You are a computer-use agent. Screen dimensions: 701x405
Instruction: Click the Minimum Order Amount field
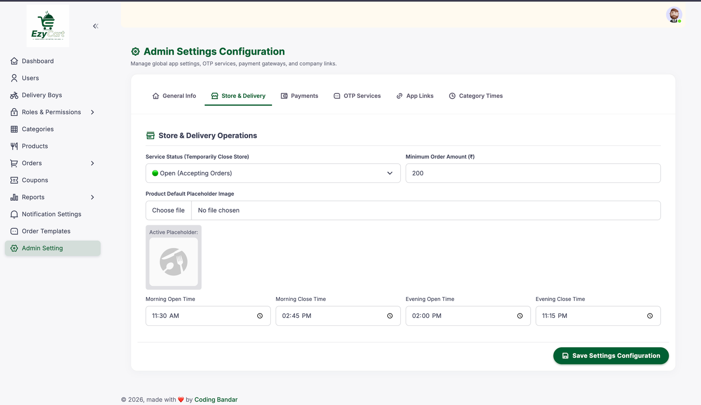533,173
